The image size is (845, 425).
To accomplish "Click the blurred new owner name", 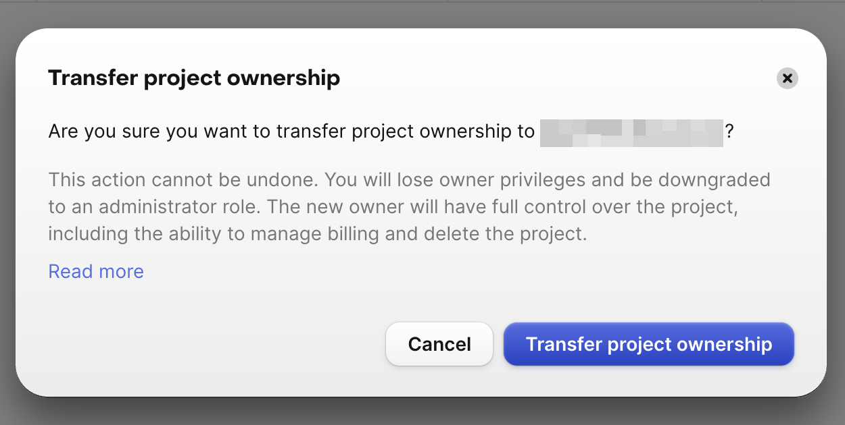I will click(631, 132).
